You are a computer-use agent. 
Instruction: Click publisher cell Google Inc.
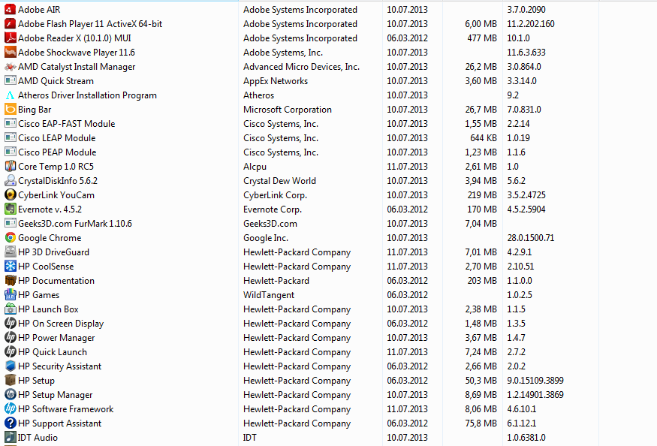[x=266, y=238]
